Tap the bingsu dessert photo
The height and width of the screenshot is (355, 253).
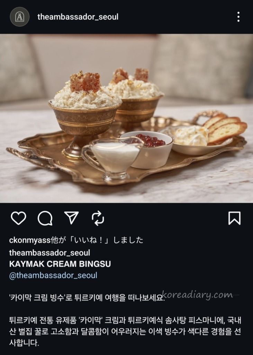pos(126,118)
